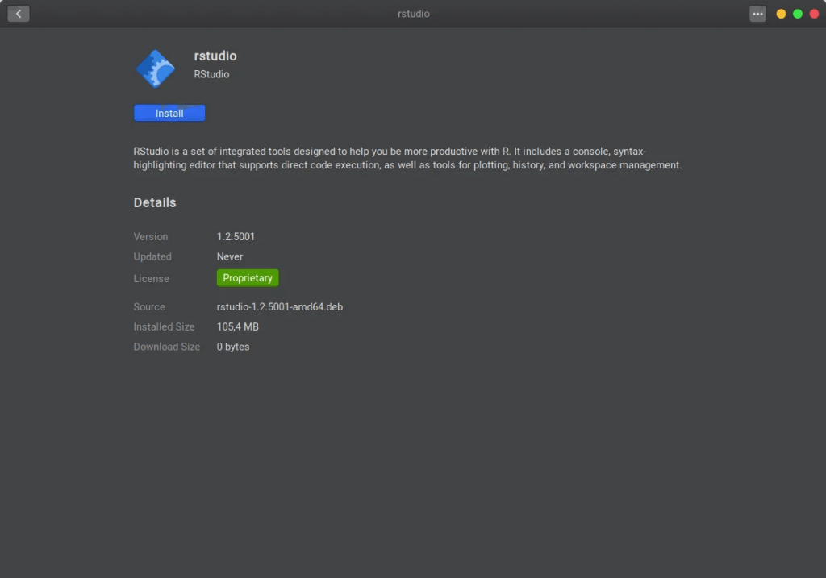This screenshot has width=826, height=578.
Task: Go back using the header arrow button
Action: [19, 14]
